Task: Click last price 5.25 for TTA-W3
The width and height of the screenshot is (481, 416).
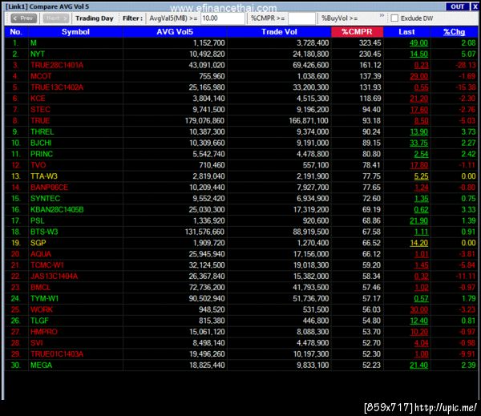Action: point(421,176)
